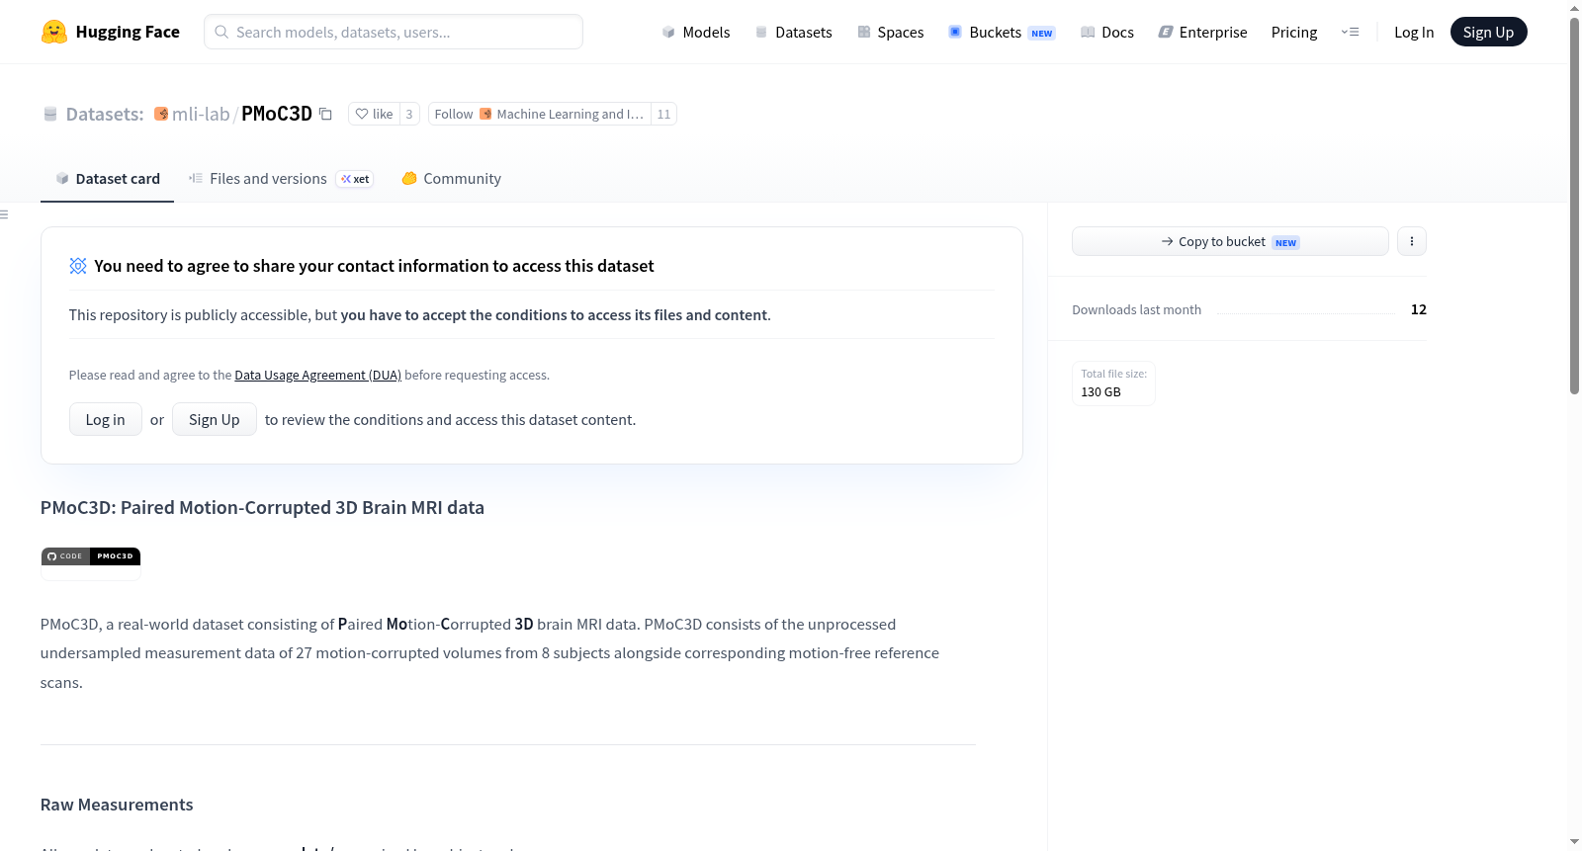Click the Datasets: breadcrumb label
Viewport: 1582px width, 851px height.
click(105, 115)
